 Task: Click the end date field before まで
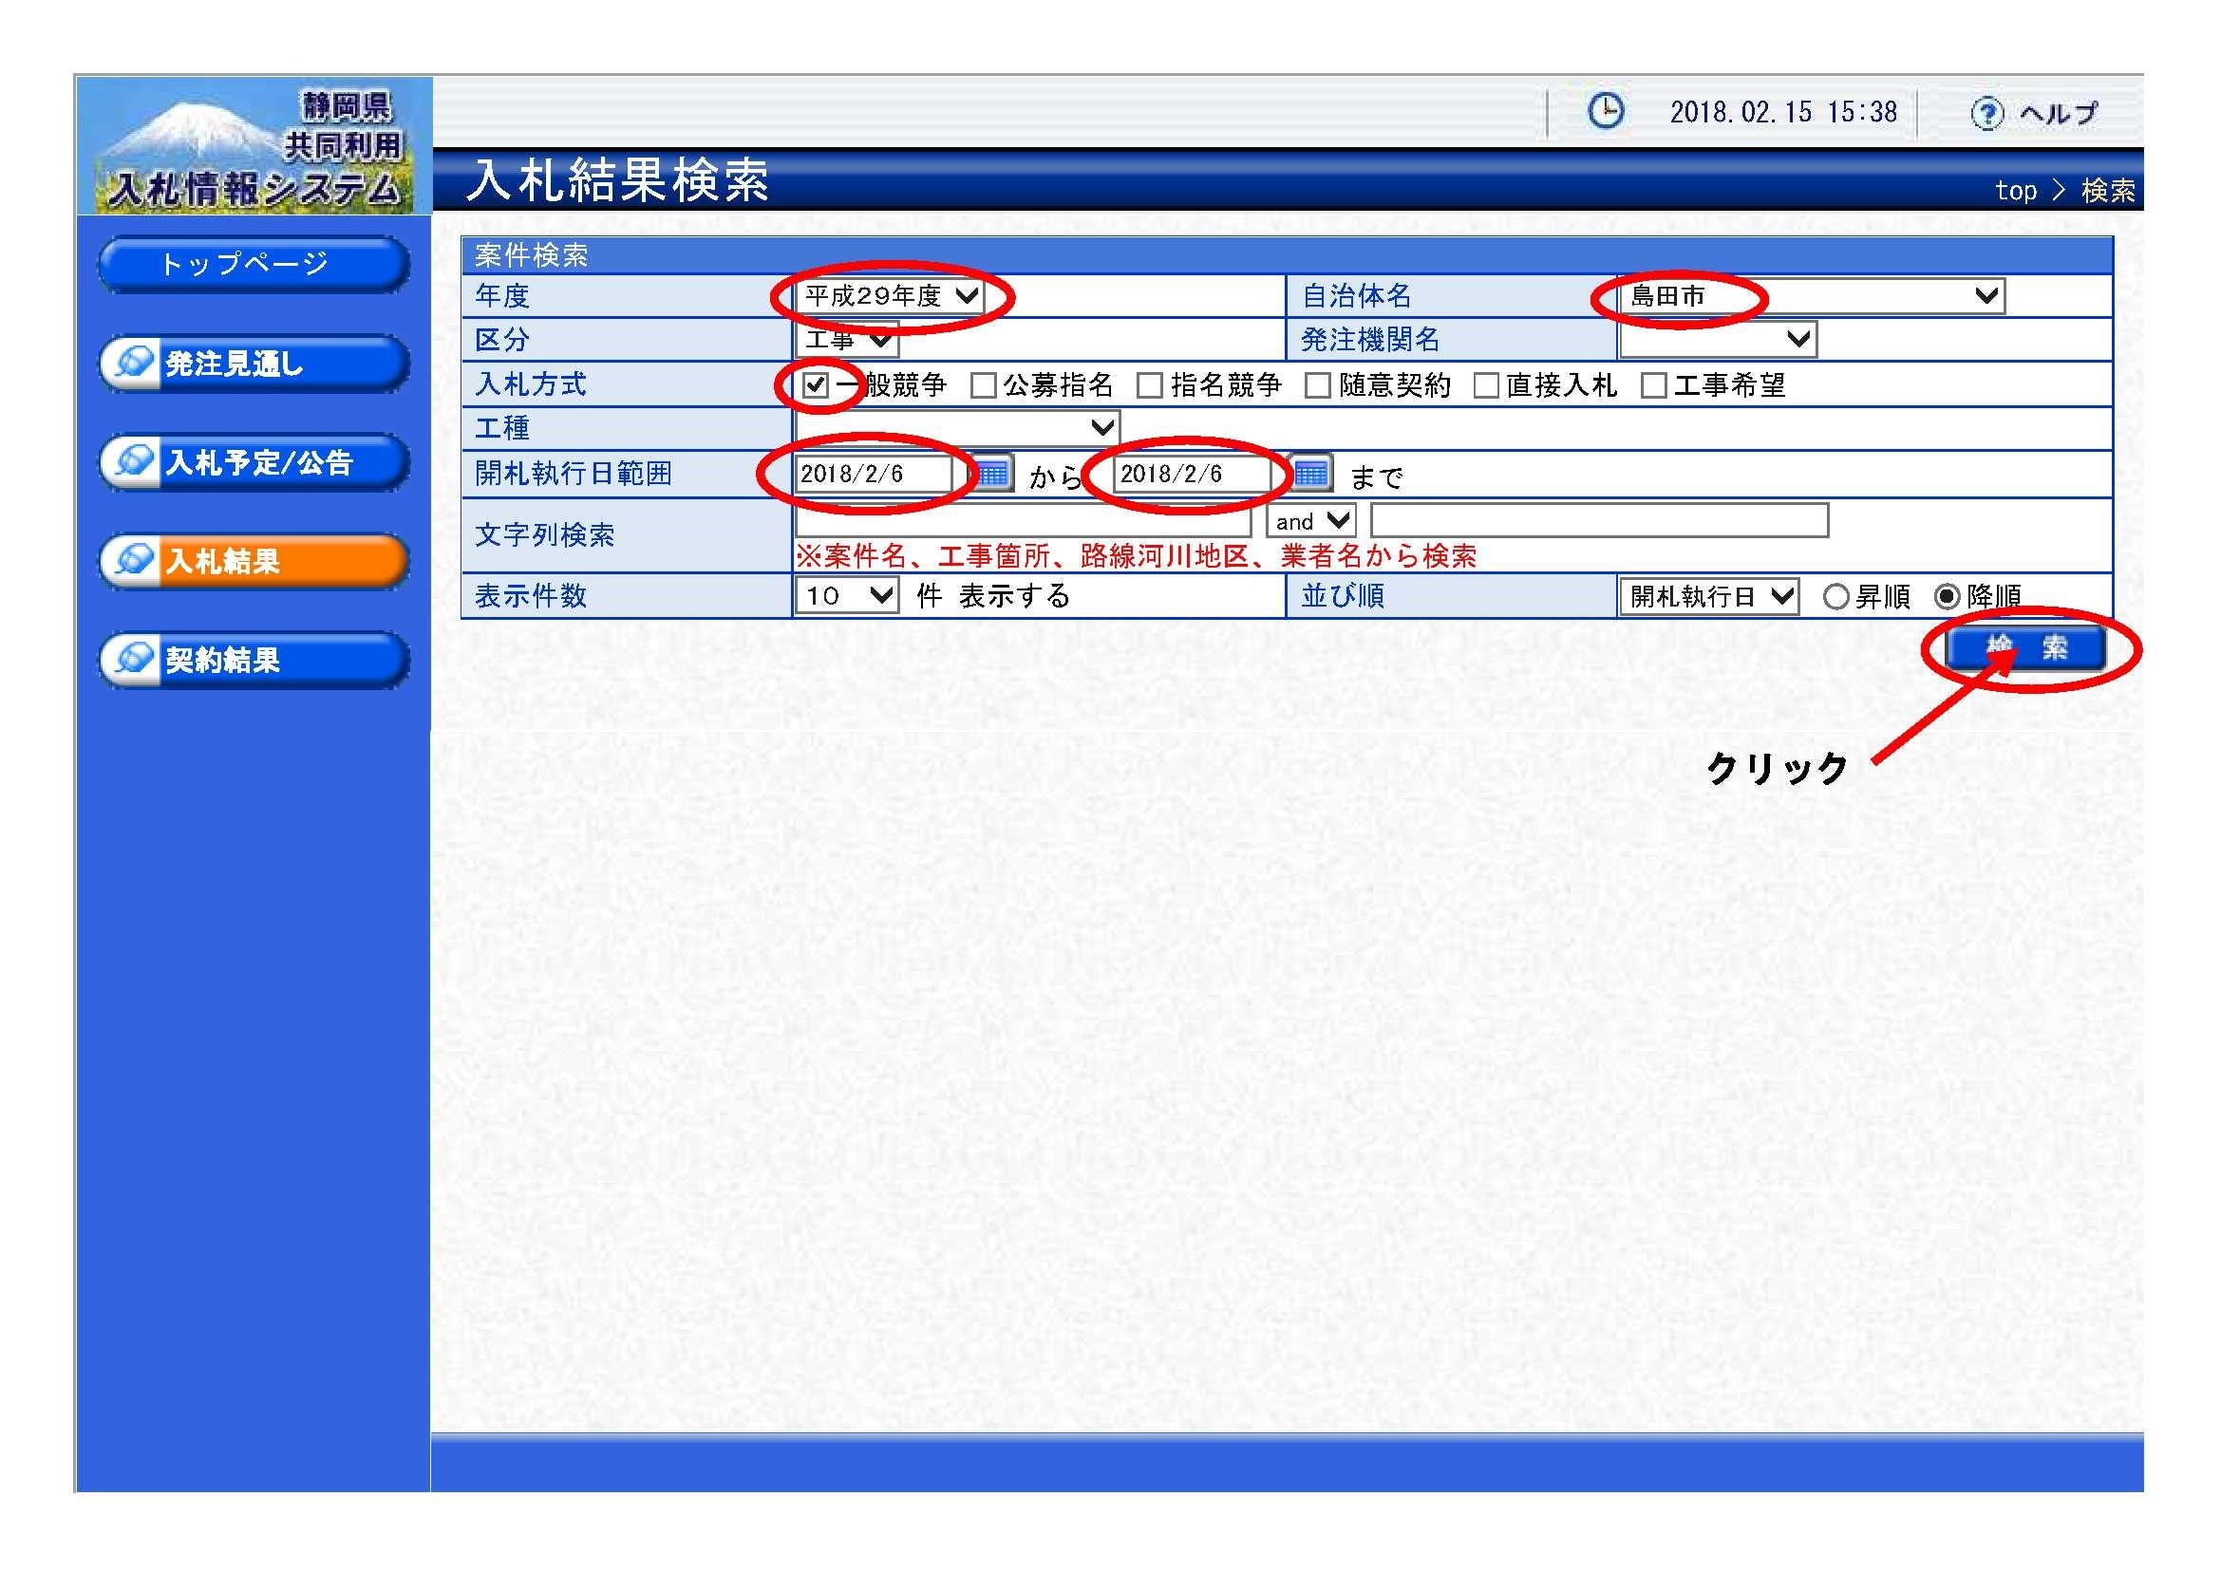[x=1193, y=474]
